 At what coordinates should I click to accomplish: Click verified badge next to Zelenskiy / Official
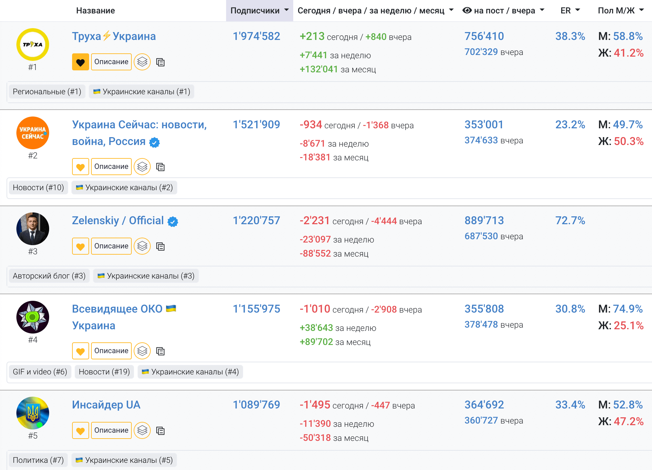(x=173, y=222)
